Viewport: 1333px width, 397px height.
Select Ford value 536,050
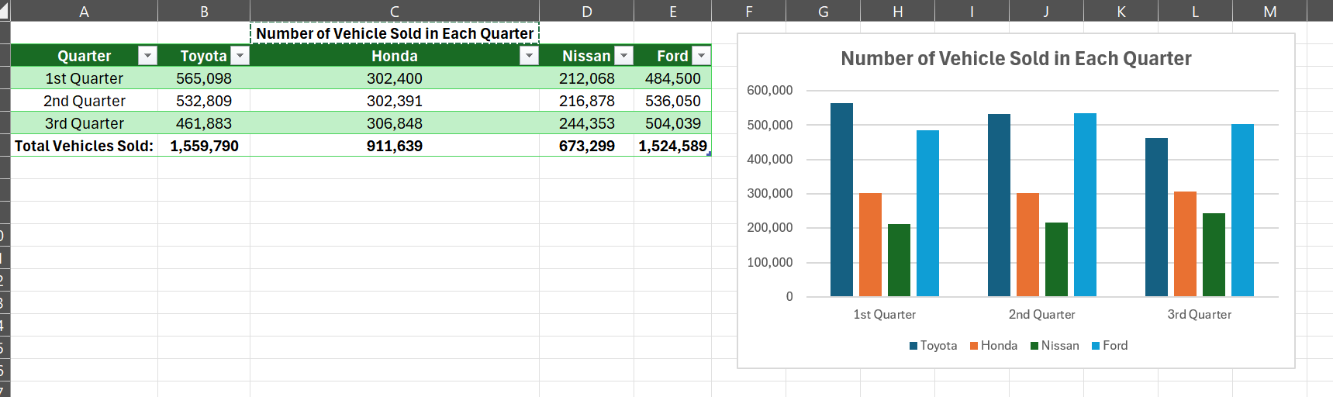[x=673, y=101]
